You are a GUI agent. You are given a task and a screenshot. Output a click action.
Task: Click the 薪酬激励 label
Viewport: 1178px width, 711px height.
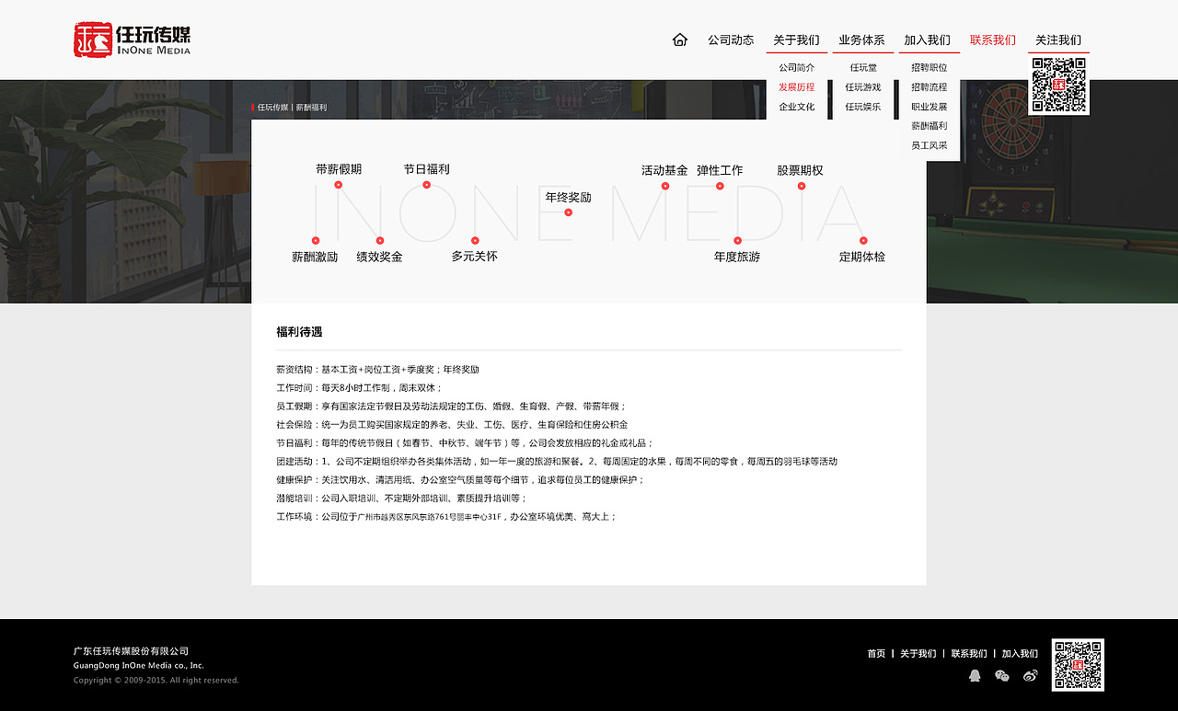point(315,257)
